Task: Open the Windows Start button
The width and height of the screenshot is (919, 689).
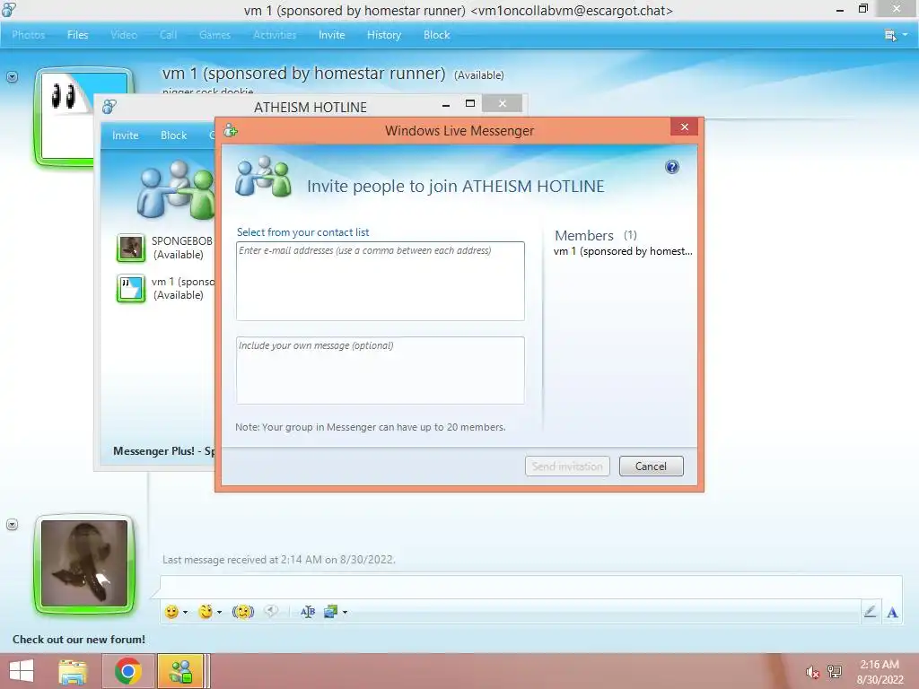Action: pos(22,671)
